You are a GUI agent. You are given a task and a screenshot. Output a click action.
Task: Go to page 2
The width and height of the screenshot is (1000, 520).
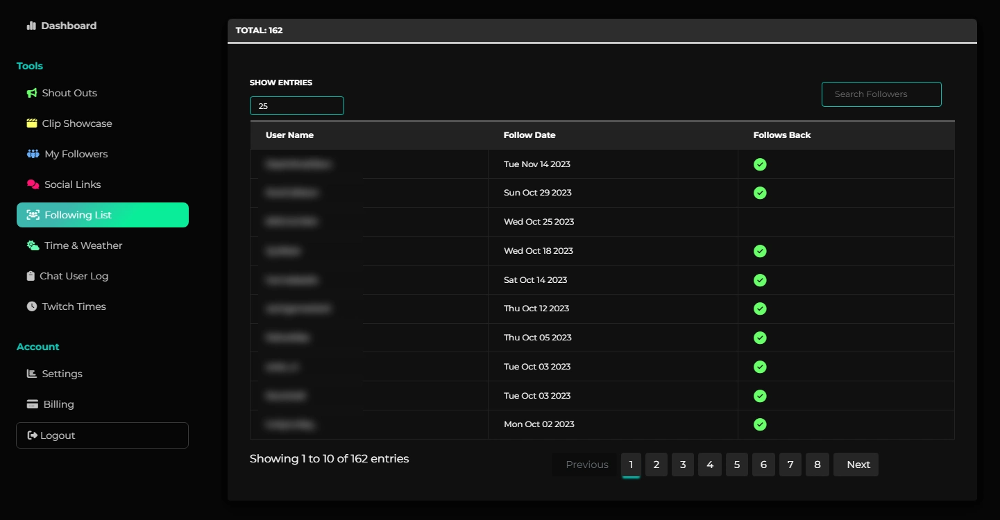[656, 465]
